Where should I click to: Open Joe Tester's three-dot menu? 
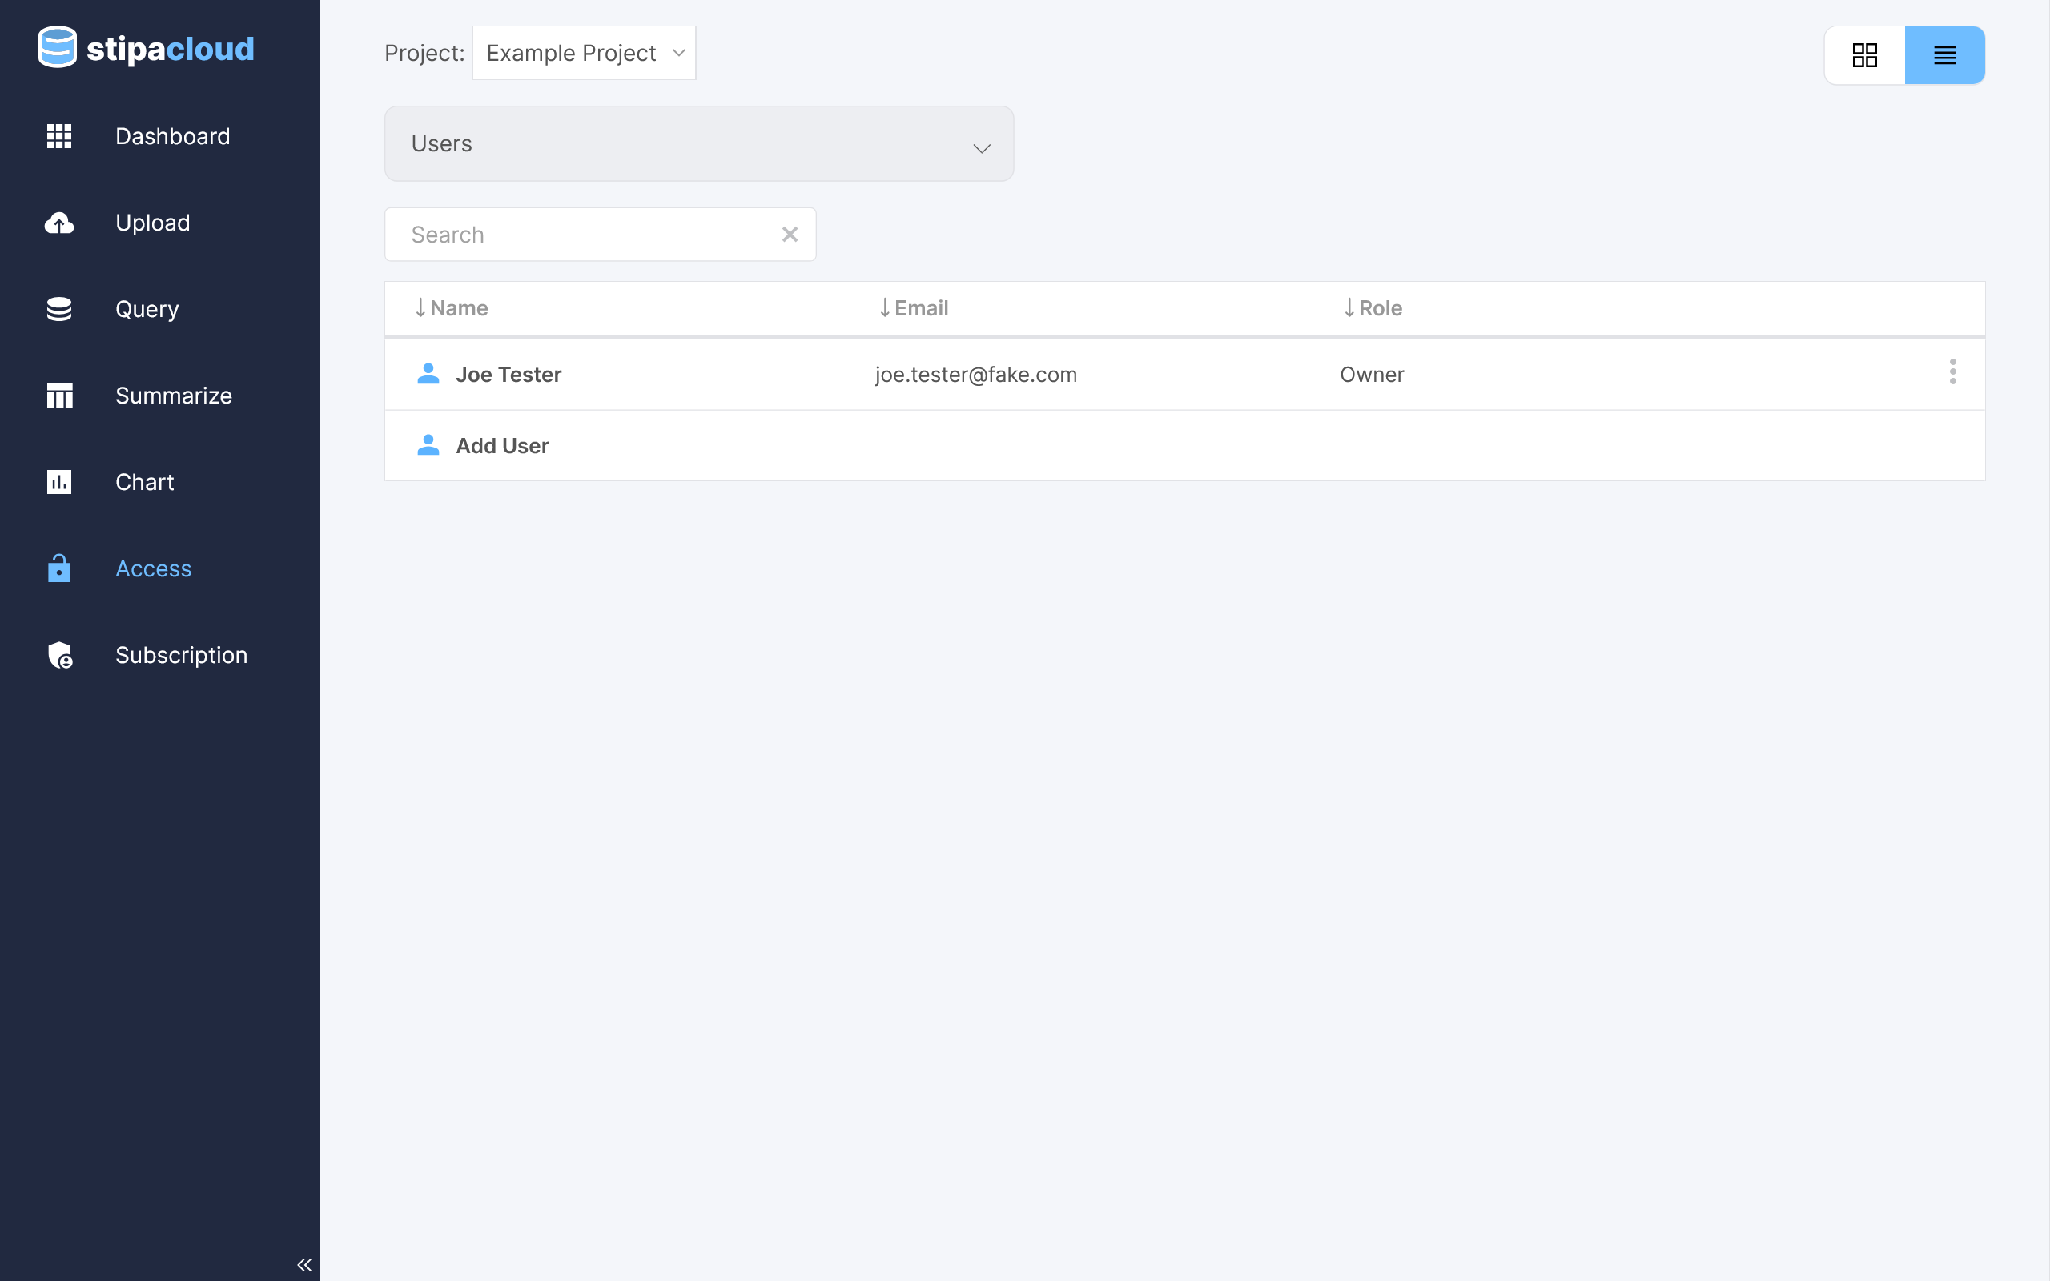(x=1952, y=372)
